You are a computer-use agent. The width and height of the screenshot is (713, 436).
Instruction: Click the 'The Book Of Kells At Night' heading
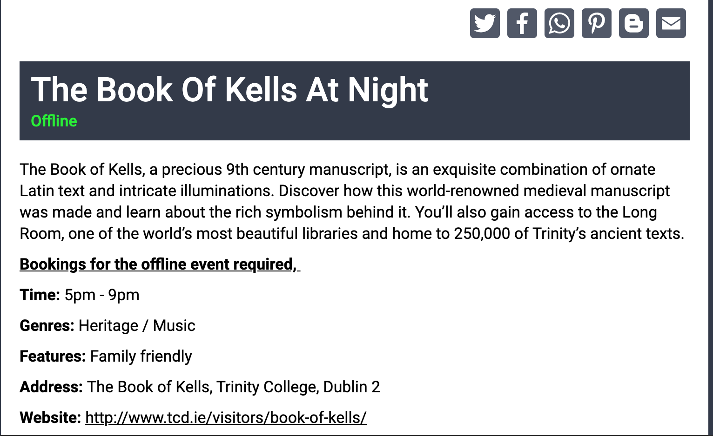(229, 90)
